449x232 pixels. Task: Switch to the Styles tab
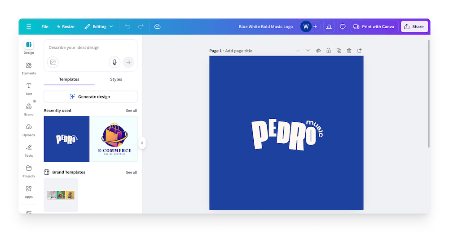(116, 79)
